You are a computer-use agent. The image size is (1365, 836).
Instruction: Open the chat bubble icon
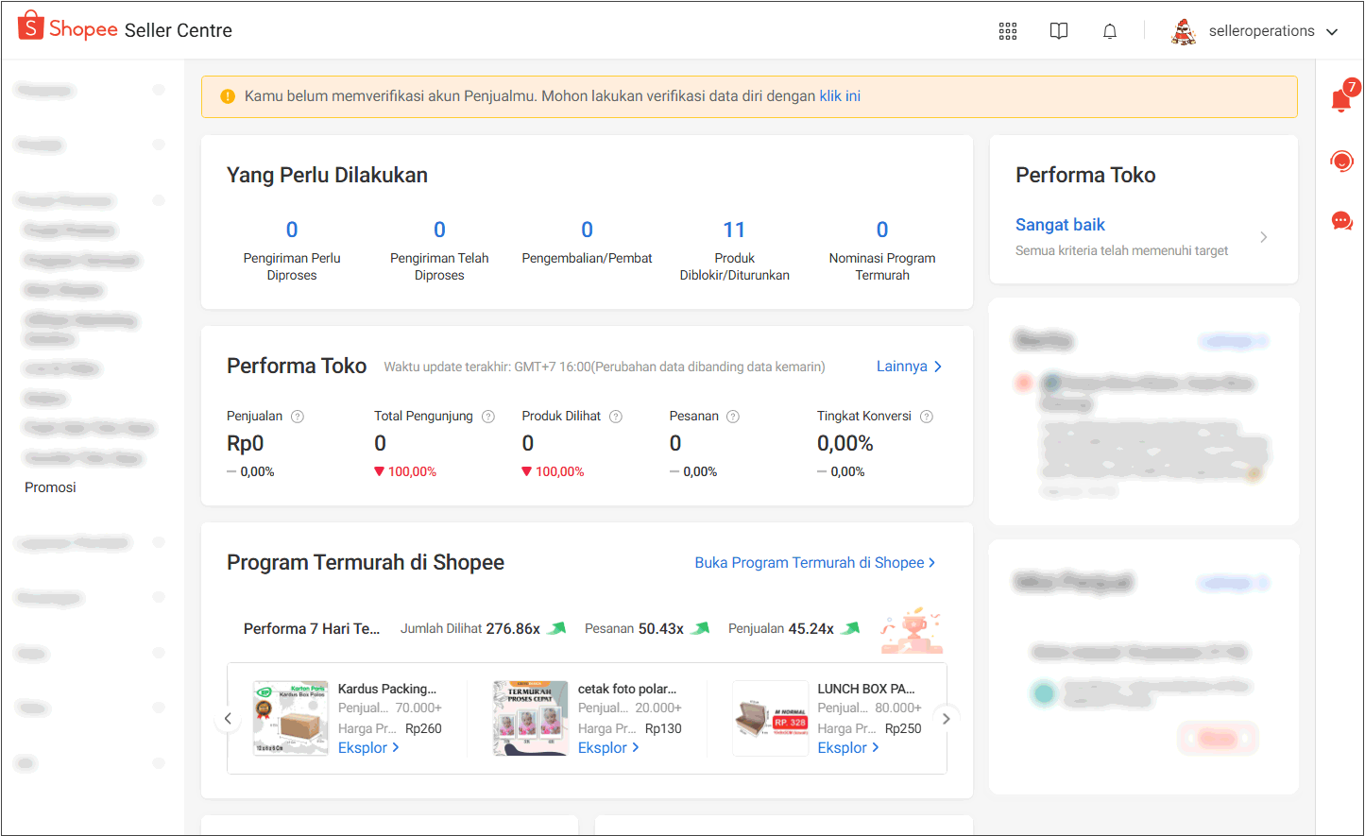1341,221
